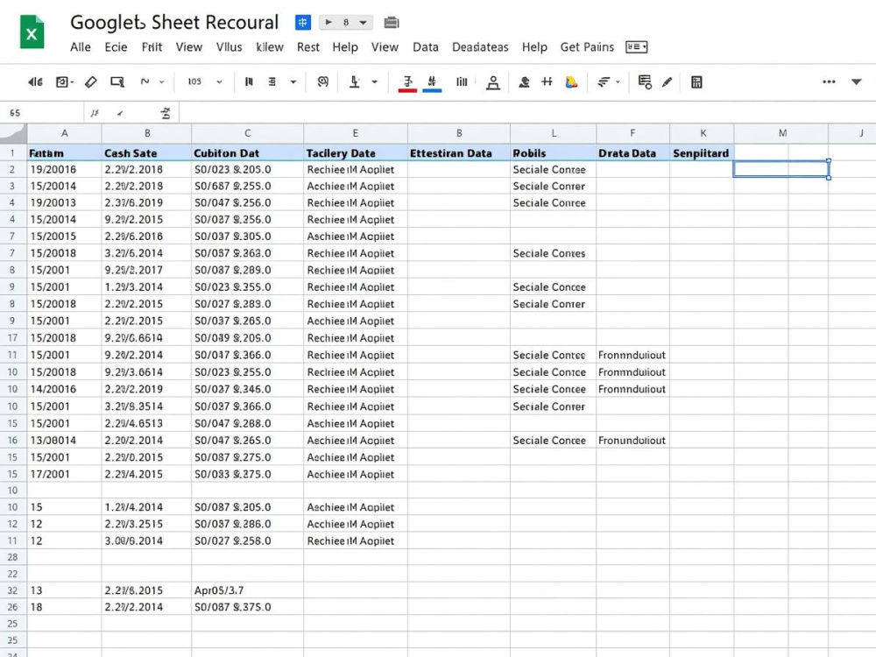The width and height of the screenshot is (876, 657).
Task: Collapse toolbar with far-right triangle arrow
Action: pyautogui.click(x=857, y=82)
